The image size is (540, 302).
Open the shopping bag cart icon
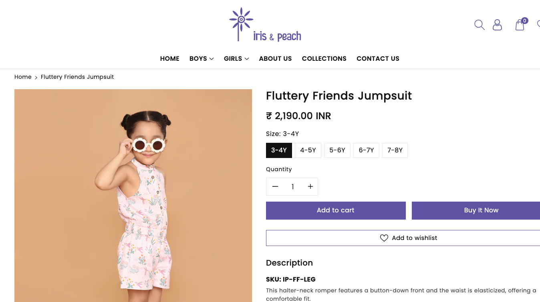520,25
